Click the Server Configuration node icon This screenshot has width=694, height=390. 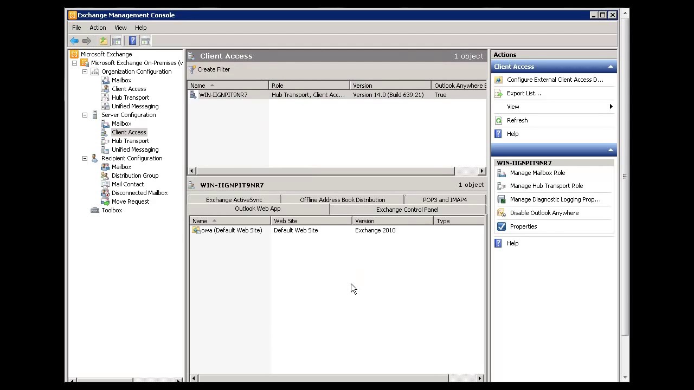95,115
